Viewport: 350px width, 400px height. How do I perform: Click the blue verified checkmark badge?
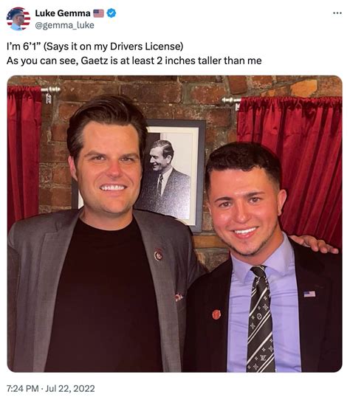pos(111,13)
